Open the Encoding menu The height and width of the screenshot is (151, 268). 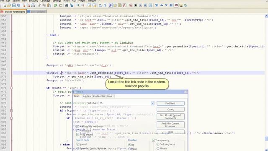coord(33,1)
